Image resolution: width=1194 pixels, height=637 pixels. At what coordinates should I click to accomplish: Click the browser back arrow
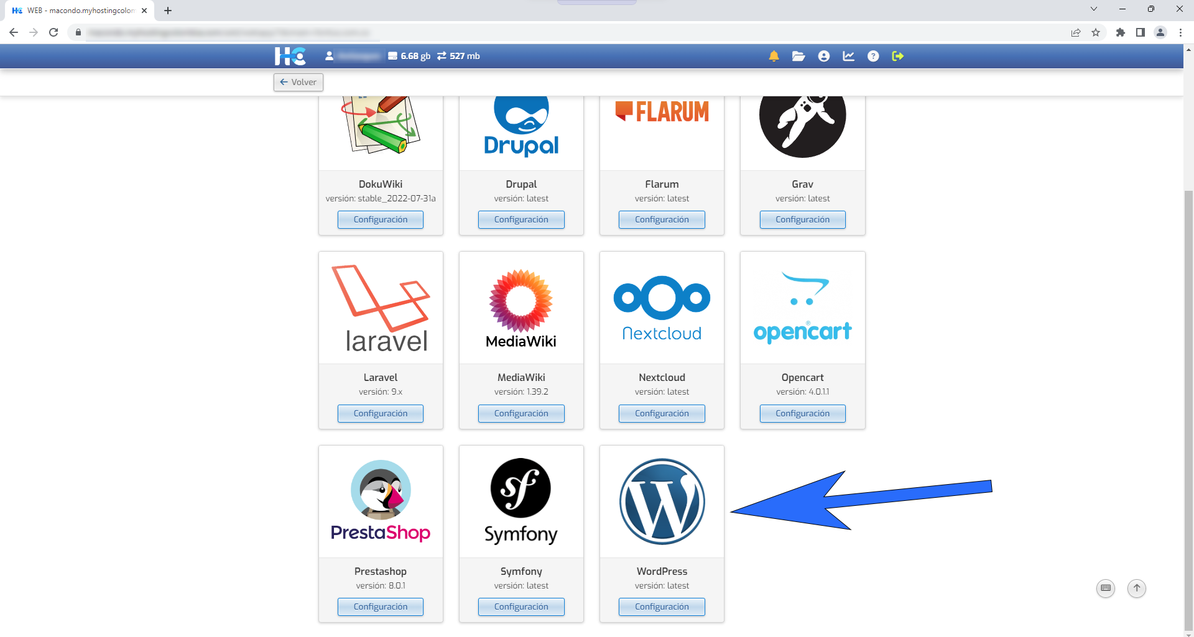[14, 32]
